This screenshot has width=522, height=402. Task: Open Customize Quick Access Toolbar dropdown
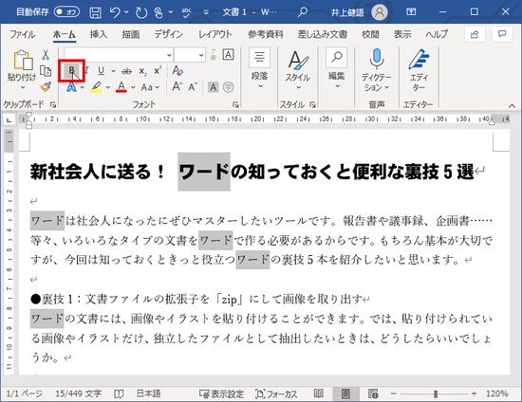pyautogui.click(x=206, y=12)
